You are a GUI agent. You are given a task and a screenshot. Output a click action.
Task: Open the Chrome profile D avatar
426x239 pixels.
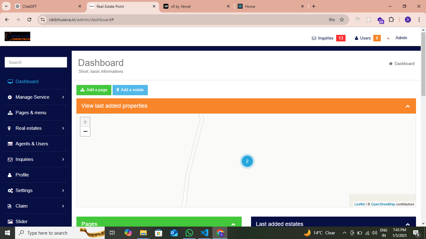pos(408,20)
